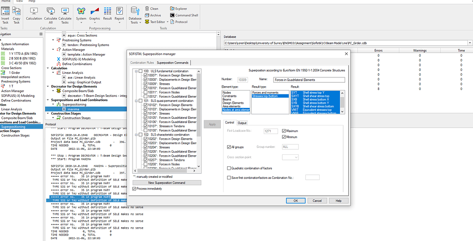Switch to the Output tab
This screenshot has height=241, width=473.
pyautogui.click(x=242, y=123)
